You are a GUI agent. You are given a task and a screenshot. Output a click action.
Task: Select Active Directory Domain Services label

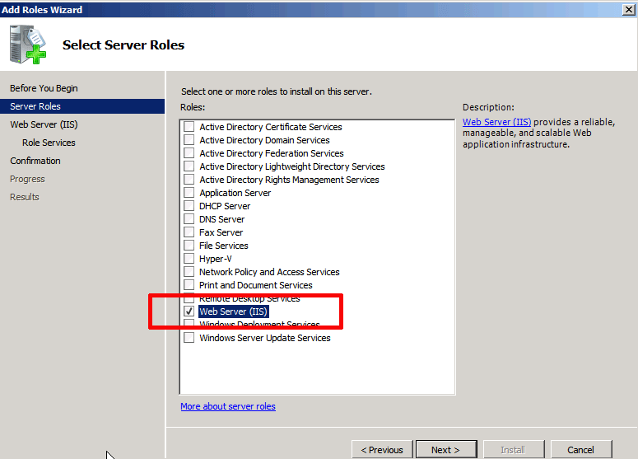[x=264, y=140]
